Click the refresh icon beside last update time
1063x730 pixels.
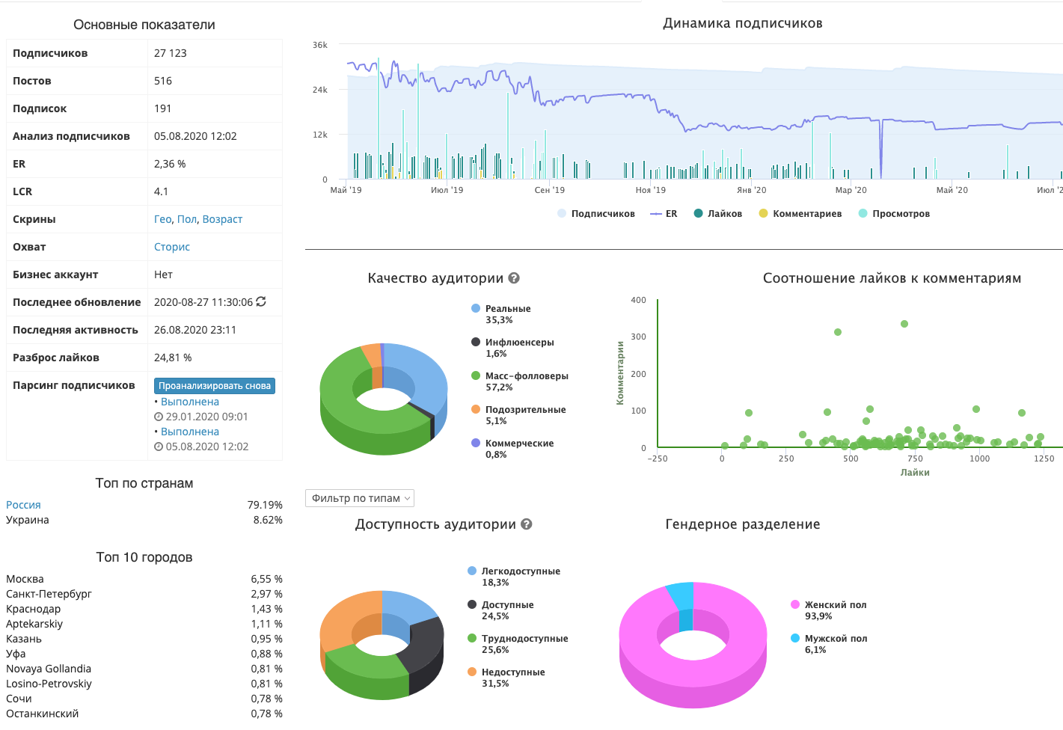(261, 301)
